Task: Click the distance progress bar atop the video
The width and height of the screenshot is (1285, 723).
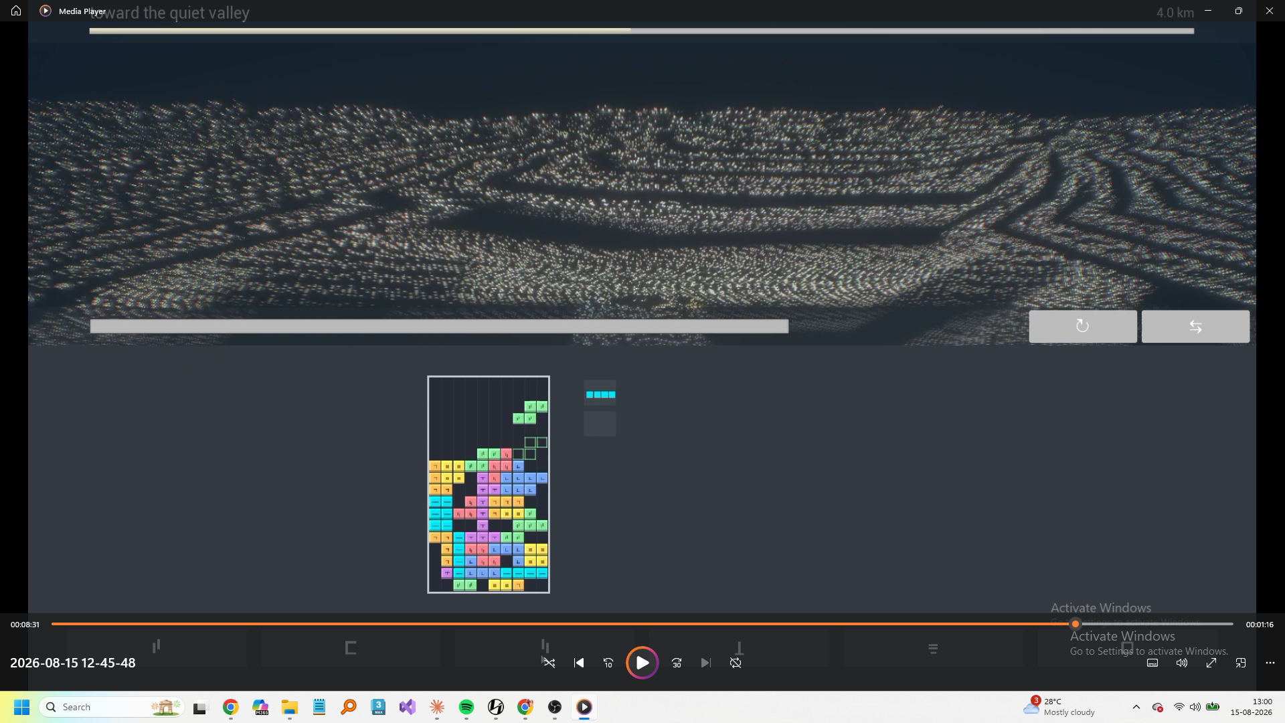Action: 642,31
